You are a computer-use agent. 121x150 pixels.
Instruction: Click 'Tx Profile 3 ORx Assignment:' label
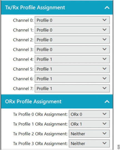click(x=40, y=144)
